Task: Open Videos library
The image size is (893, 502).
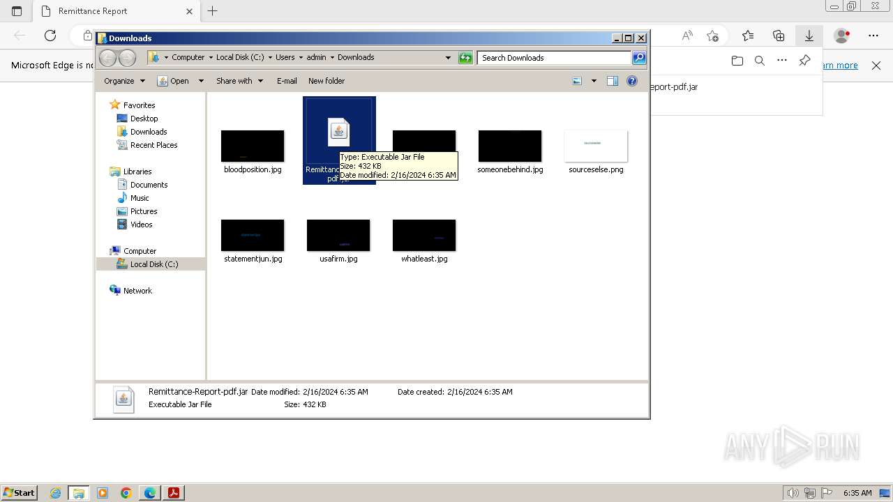Action: pos(141,225)
